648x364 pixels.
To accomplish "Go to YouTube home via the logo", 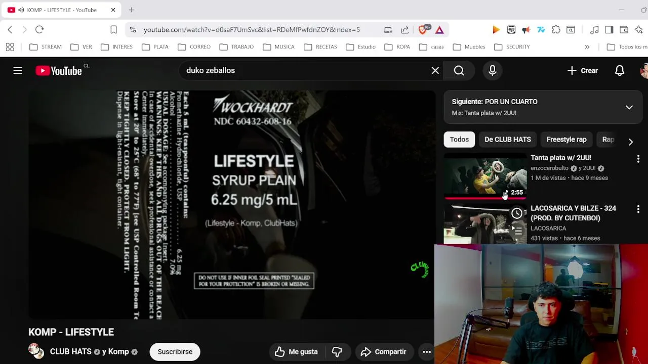I will coord(59,71).
